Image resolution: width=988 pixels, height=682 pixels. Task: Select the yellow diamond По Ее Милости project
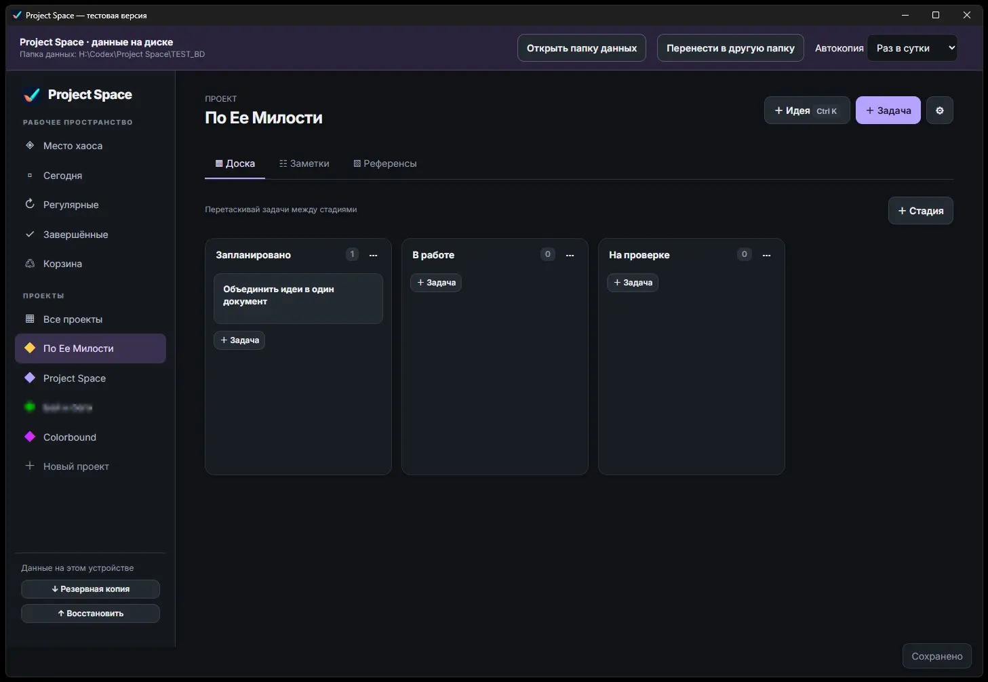tap(90, 348)
